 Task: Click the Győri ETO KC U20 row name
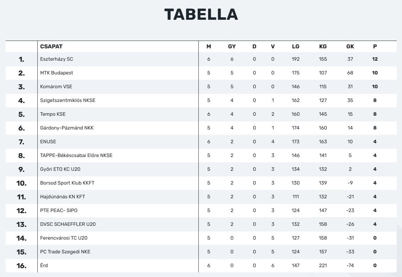pos(60,169)
